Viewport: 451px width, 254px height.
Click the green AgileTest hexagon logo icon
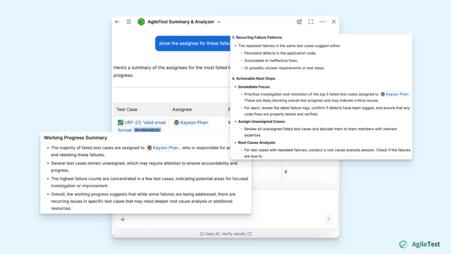[x=141, y=22]
